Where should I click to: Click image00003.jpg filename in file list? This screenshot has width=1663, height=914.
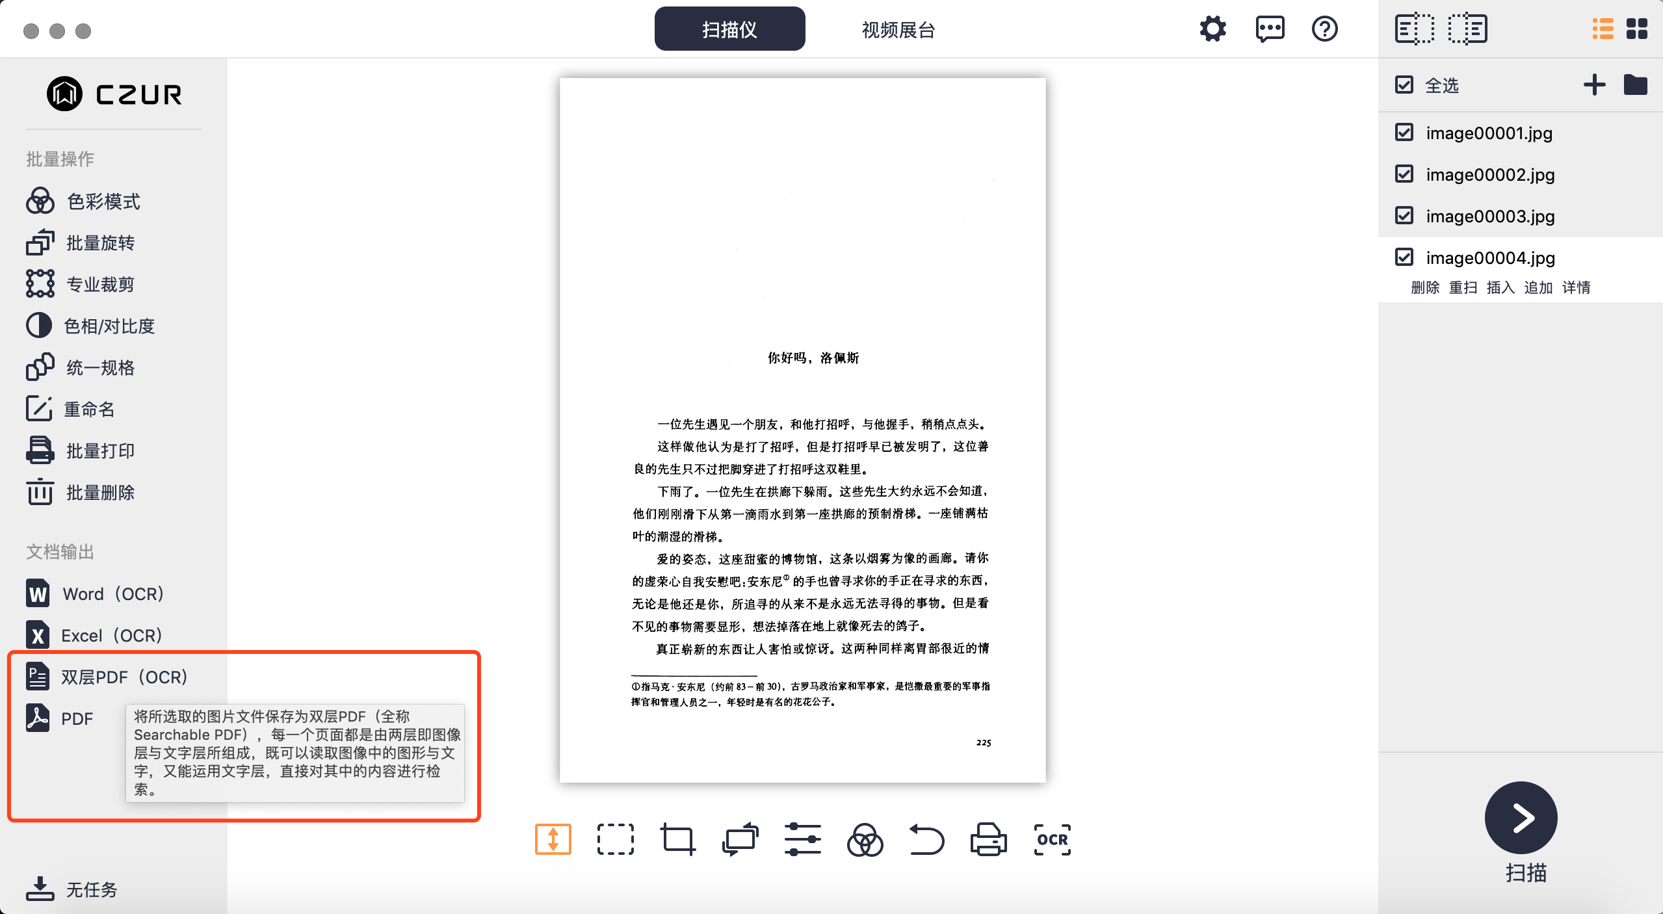1490,216
